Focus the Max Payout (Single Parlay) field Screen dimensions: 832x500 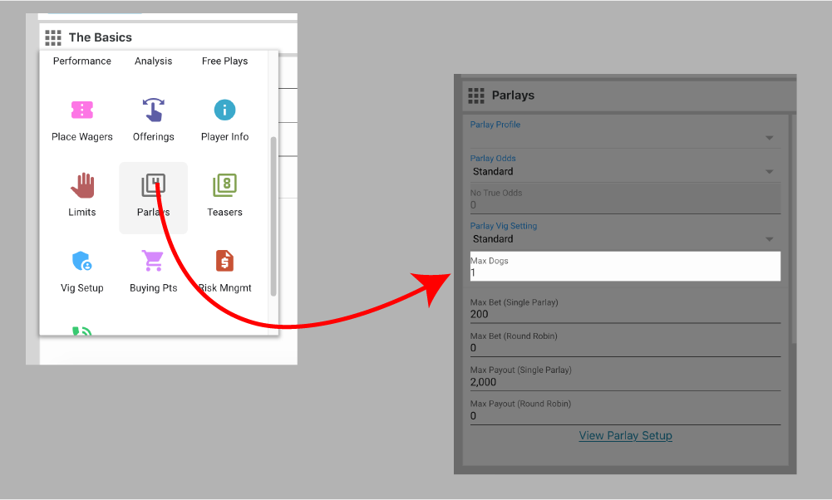click(624, 382)
